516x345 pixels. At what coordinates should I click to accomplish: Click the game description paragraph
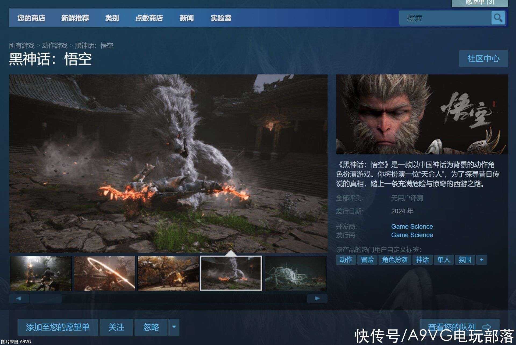(418, 174)
